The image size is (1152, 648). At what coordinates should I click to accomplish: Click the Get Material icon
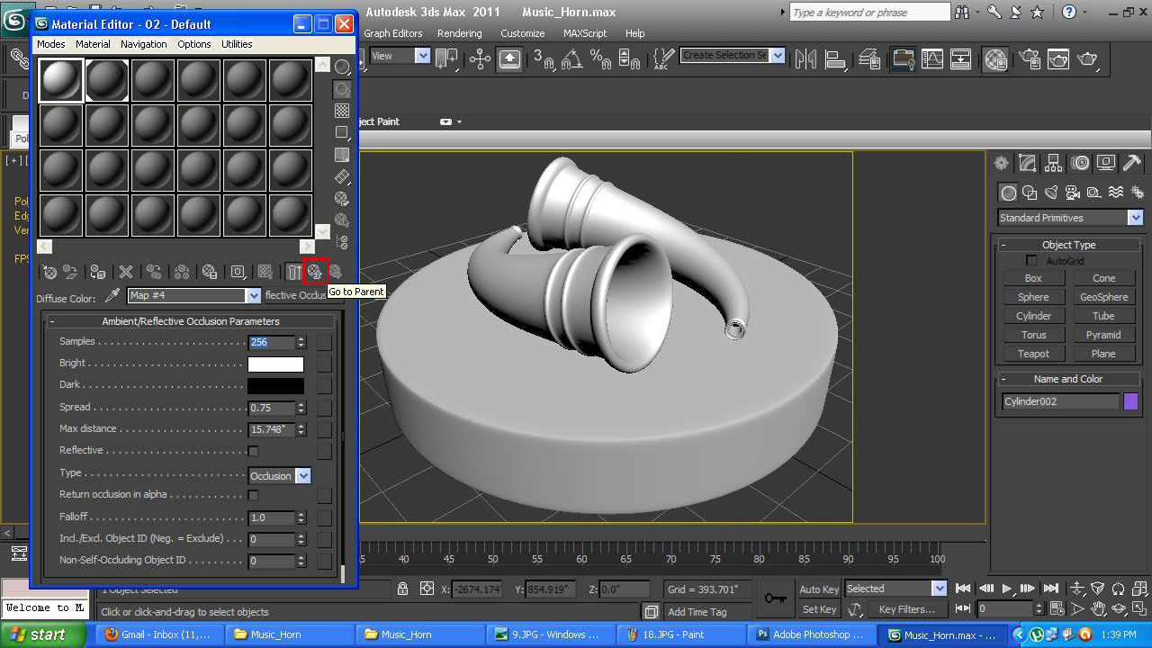(49, 272)
